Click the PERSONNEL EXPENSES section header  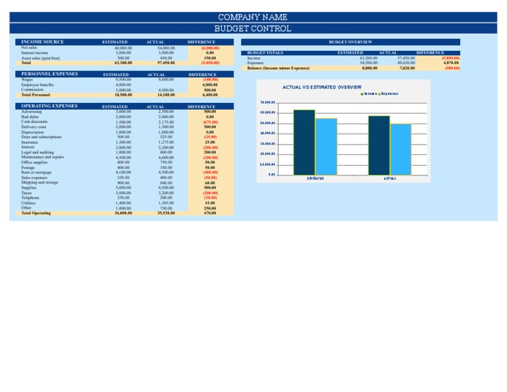[50, 74]
